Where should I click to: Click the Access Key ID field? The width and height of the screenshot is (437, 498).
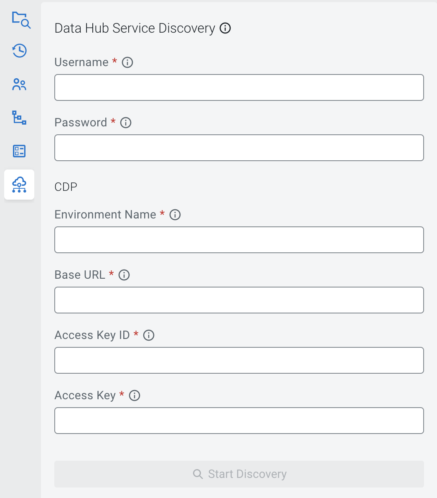point(239,360)
